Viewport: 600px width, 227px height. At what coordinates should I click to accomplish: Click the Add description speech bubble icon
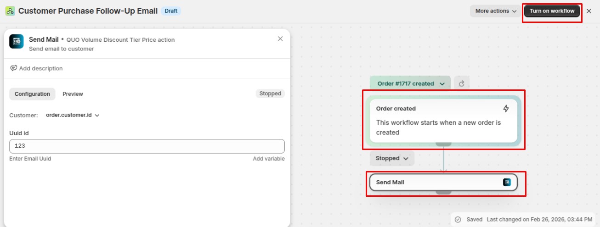[14, 68]
